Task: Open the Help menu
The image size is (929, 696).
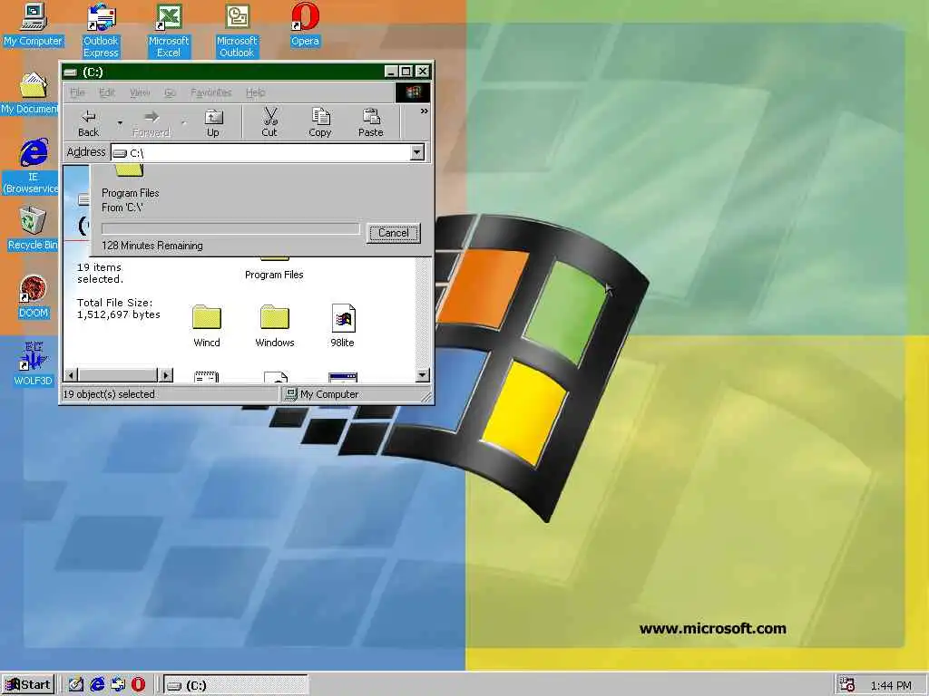Action: point(255,92)
